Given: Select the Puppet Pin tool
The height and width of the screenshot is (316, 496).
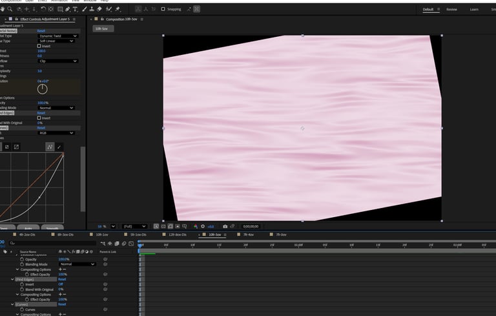Looking at the screenshot, I should (117, 9).
